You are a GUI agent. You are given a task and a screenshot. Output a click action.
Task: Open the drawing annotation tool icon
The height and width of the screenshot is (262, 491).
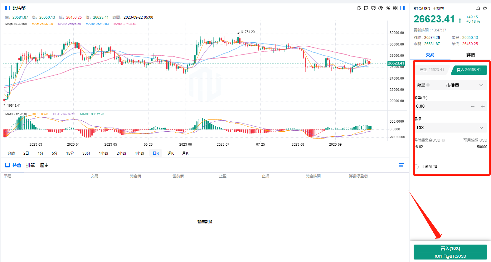pyautogui.click(x=366, y=8)
